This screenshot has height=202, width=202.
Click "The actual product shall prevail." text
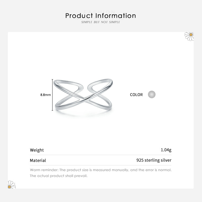pos(59,176)
